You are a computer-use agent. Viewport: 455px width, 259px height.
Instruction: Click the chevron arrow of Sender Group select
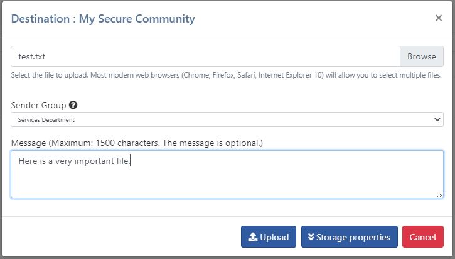tap(437, 119)
